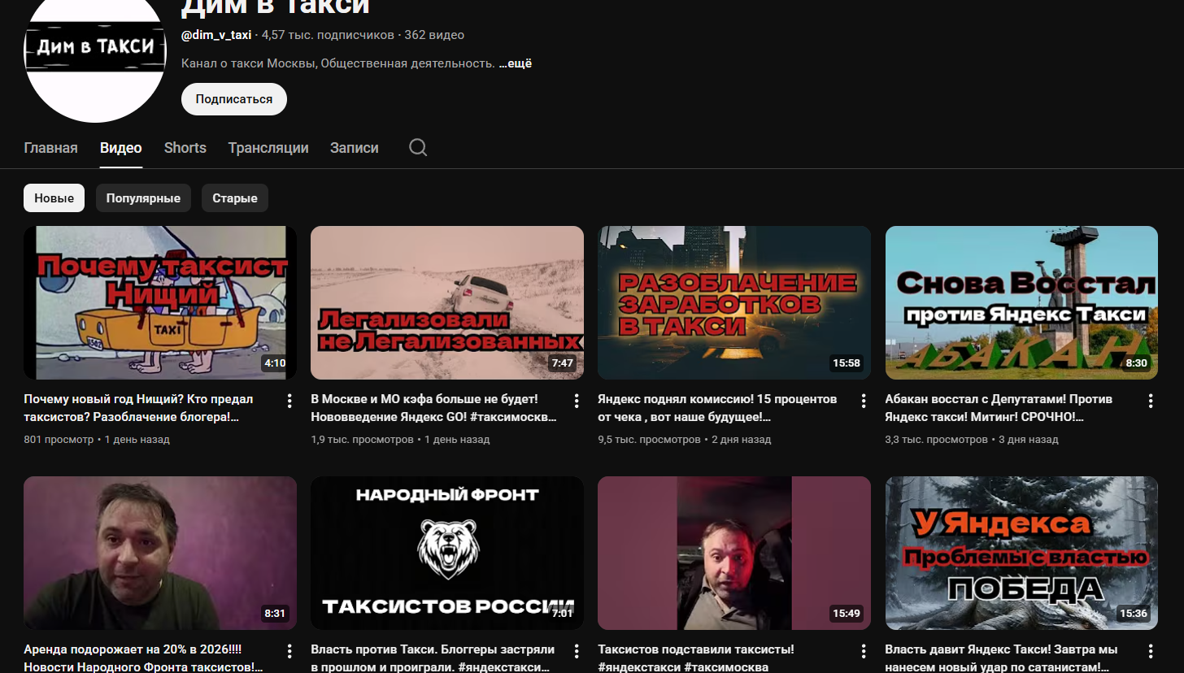
Task: Click '9,5 тыс. просмотров • 2 дня назад' text
Action: point(685,440)
